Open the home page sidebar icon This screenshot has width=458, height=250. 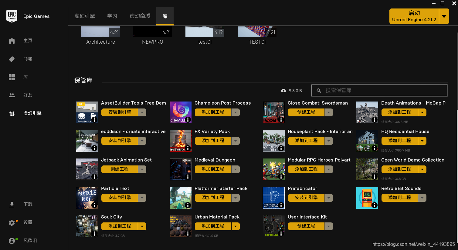click(12, 41)
